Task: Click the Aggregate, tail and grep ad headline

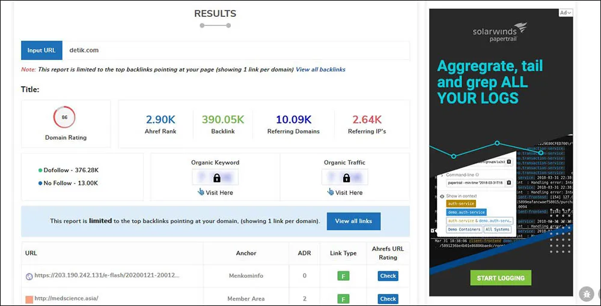Action: 490,82
